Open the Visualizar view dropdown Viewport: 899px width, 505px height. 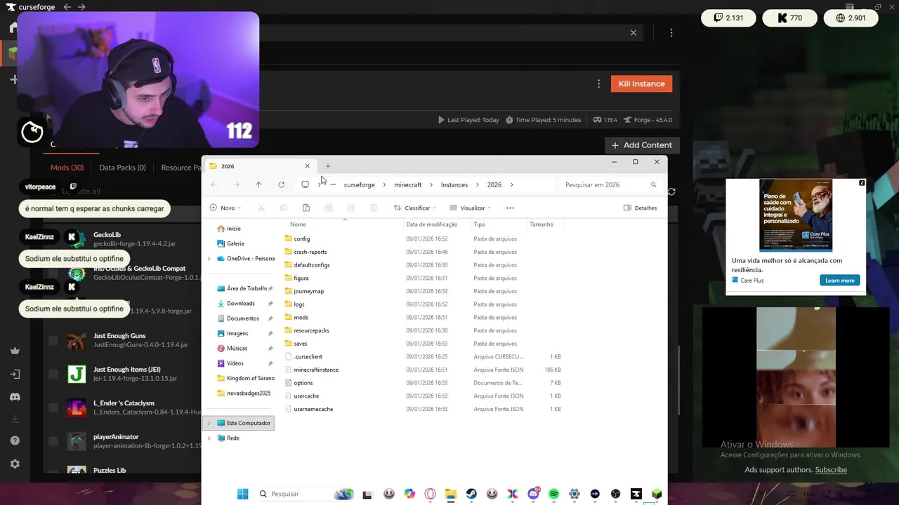(470, 208)
